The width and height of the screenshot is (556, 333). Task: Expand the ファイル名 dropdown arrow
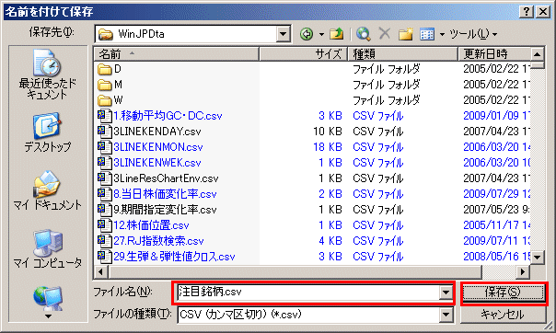point(446,293)
